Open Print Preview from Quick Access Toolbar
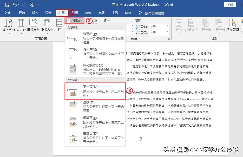This screenshot has width=243, height=157. (x=31, y=4)
